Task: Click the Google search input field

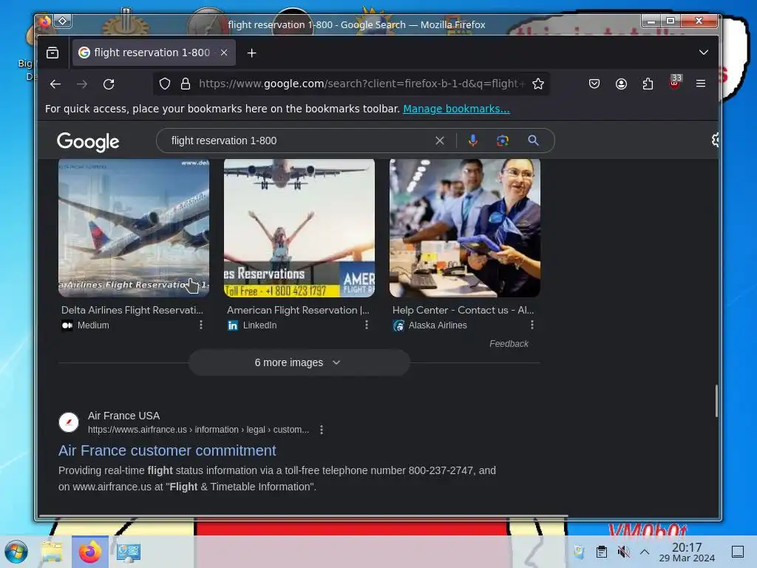Action: (299, 141)
